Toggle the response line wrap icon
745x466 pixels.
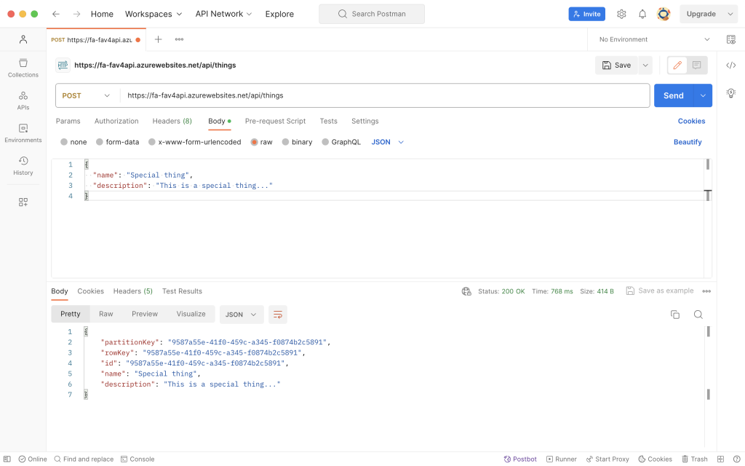tap(277, 315)
